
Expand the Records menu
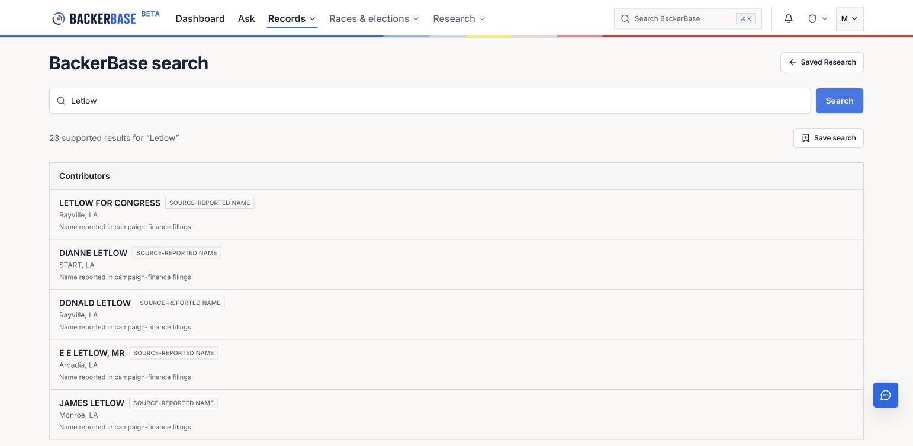[292, 18]
